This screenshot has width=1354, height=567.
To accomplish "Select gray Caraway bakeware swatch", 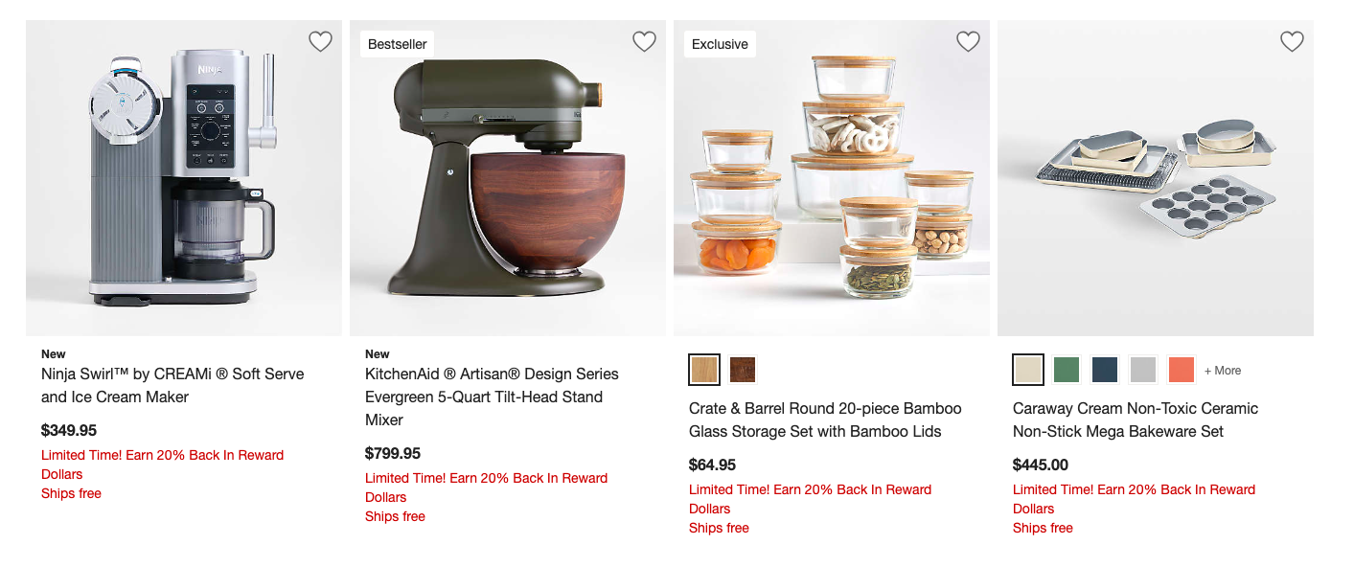I will point(1143,370).
